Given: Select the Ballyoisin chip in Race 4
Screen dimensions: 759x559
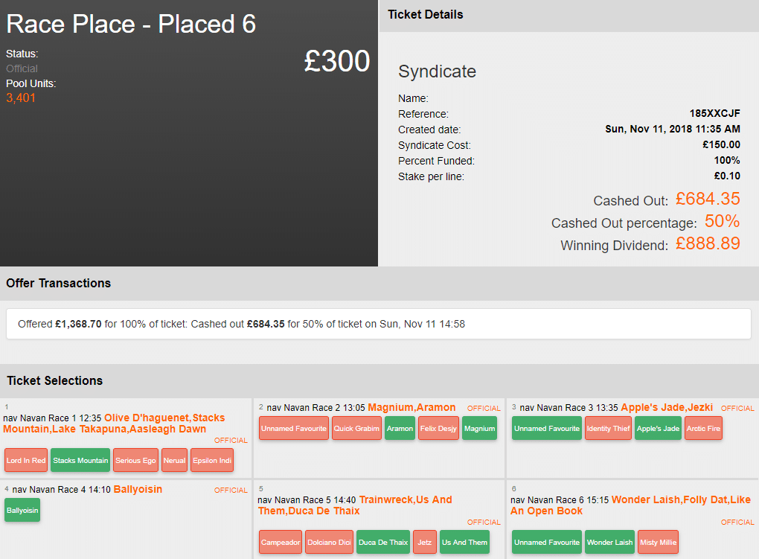Looking at the screenshot, I should tap(22, 511).
